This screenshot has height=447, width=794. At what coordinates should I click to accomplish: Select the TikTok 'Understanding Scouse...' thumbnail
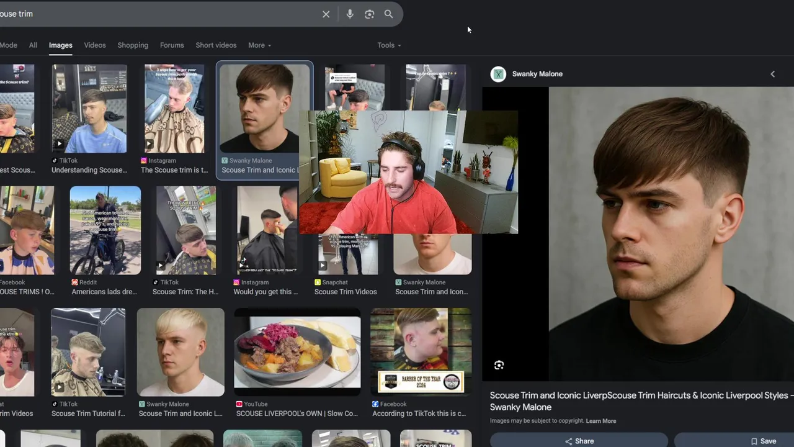pyautogui.click(x=89, y=109)
